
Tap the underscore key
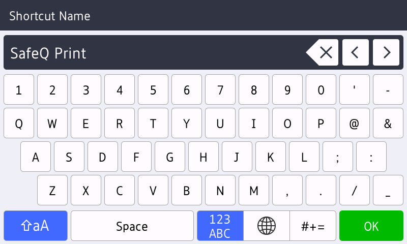click(x=388, y=190)
